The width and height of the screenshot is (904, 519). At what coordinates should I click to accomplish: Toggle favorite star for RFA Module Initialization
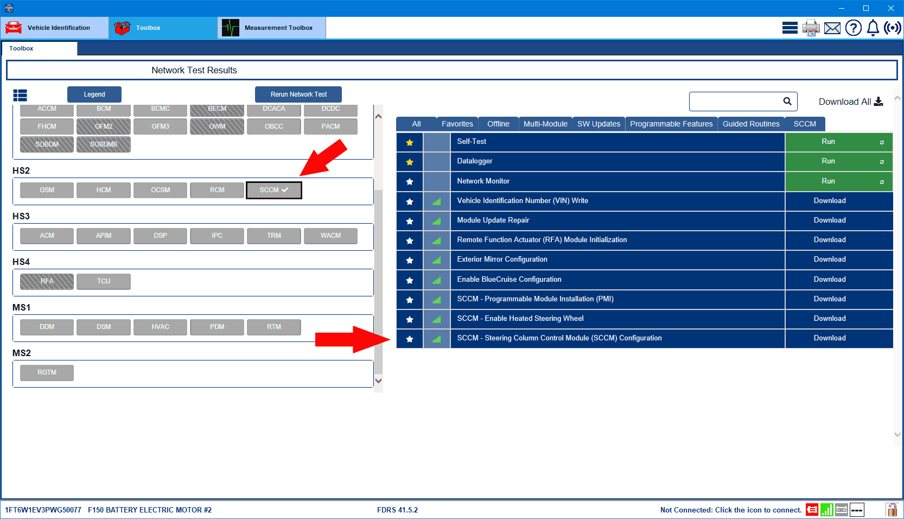click(x=410, y=240)
